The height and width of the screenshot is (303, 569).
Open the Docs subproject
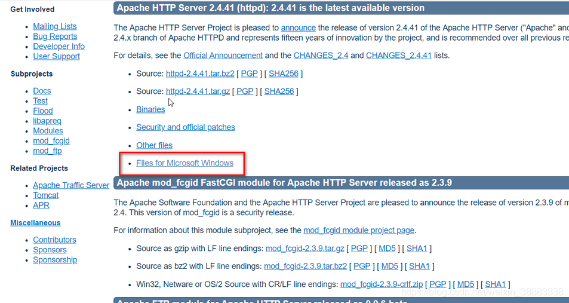coord(42,91)
